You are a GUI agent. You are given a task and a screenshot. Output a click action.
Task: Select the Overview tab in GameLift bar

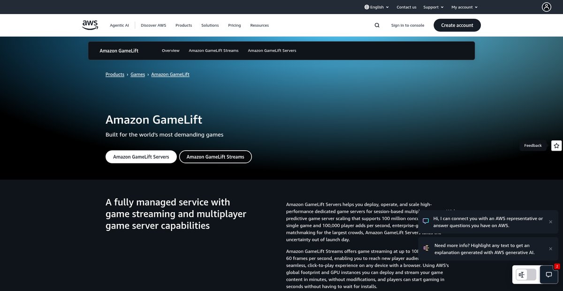click(171, 50)
